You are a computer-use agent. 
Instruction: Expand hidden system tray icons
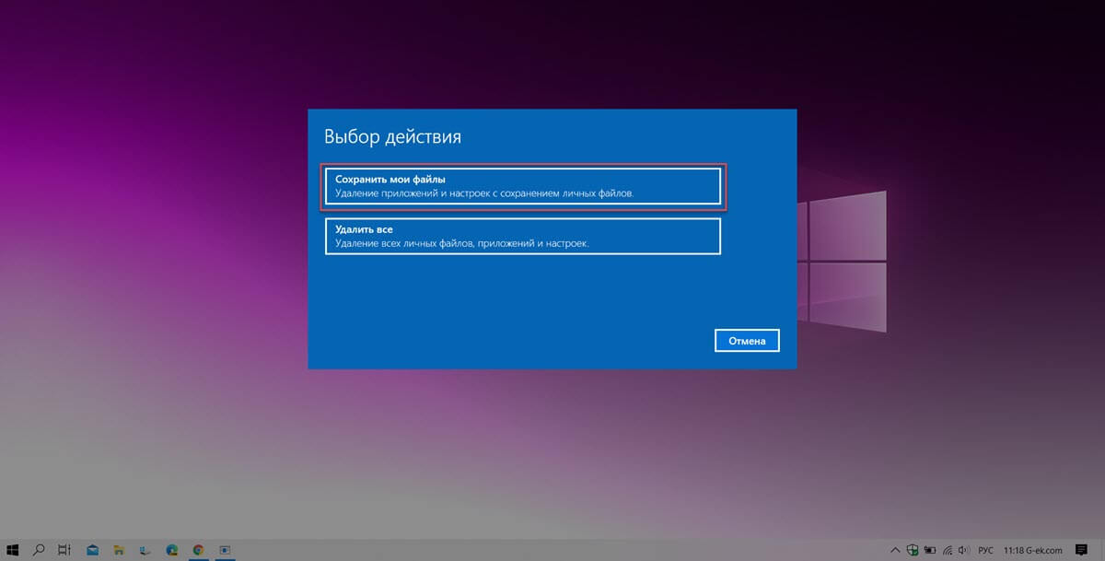click(x=895, y=549)
